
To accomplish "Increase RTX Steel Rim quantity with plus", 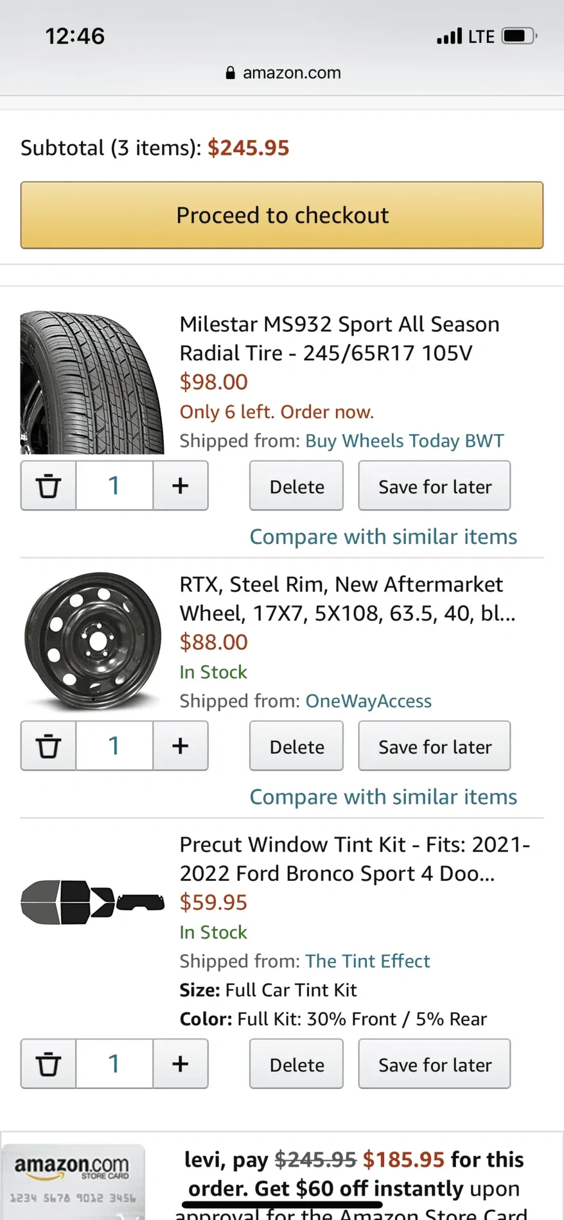I will point(181,746).
